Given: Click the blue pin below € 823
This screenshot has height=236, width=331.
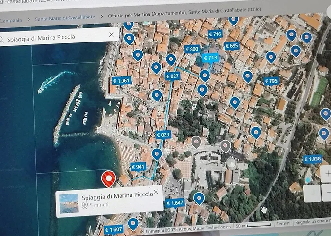Looking at the screenshot, I should pos(157,155).
